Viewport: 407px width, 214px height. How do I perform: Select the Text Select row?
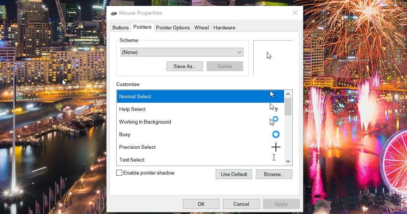(200, 160)
